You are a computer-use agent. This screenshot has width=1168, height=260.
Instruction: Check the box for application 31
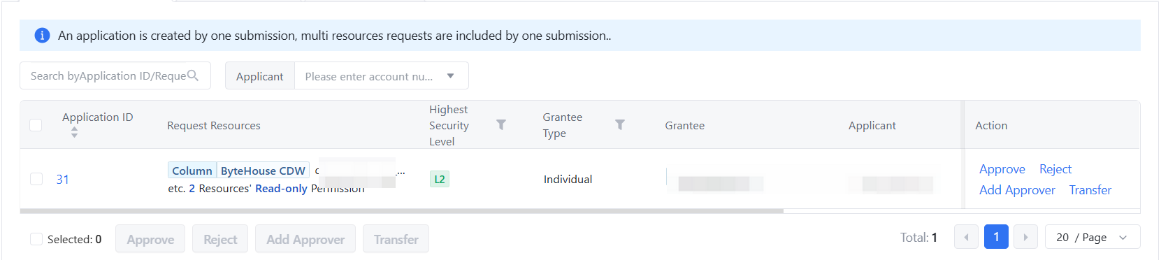click(x=36, y=179)
